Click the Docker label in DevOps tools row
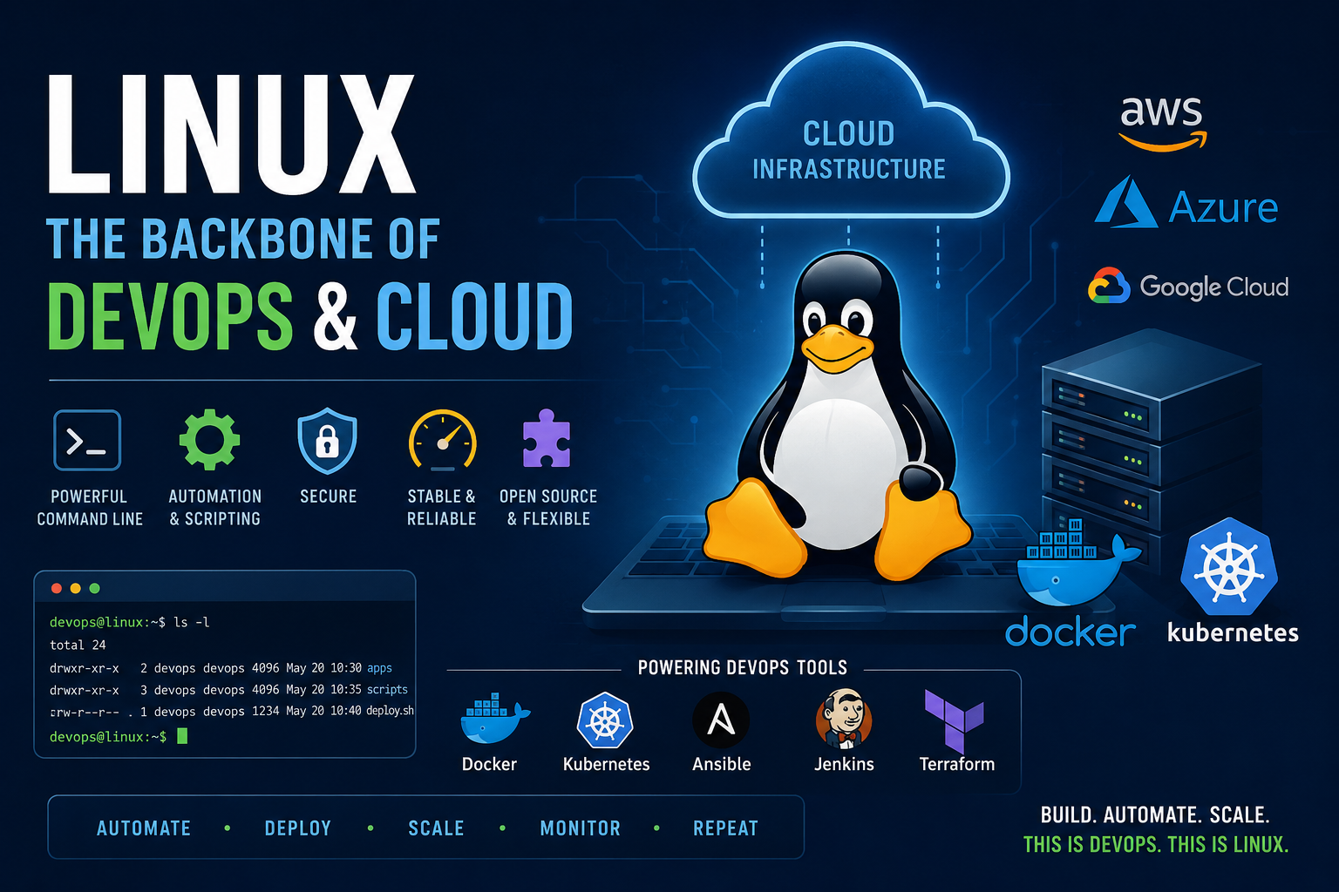Image resolution: width=1339 pixels, height=892 pixels. (x=489, y=764)
